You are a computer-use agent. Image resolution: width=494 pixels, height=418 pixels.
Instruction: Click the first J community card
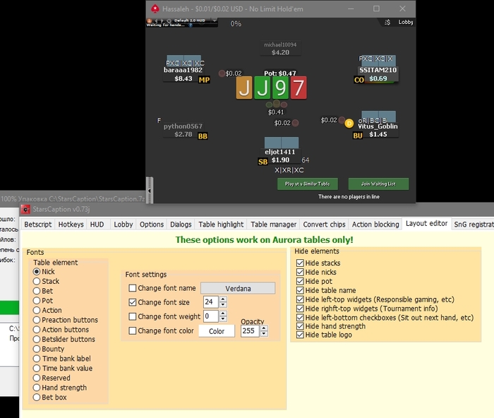tap(244, 88)
